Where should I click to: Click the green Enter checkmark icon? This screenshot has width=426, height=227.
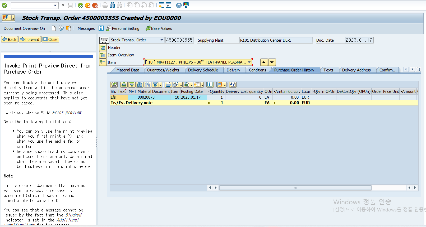click(x=4, y=5)
